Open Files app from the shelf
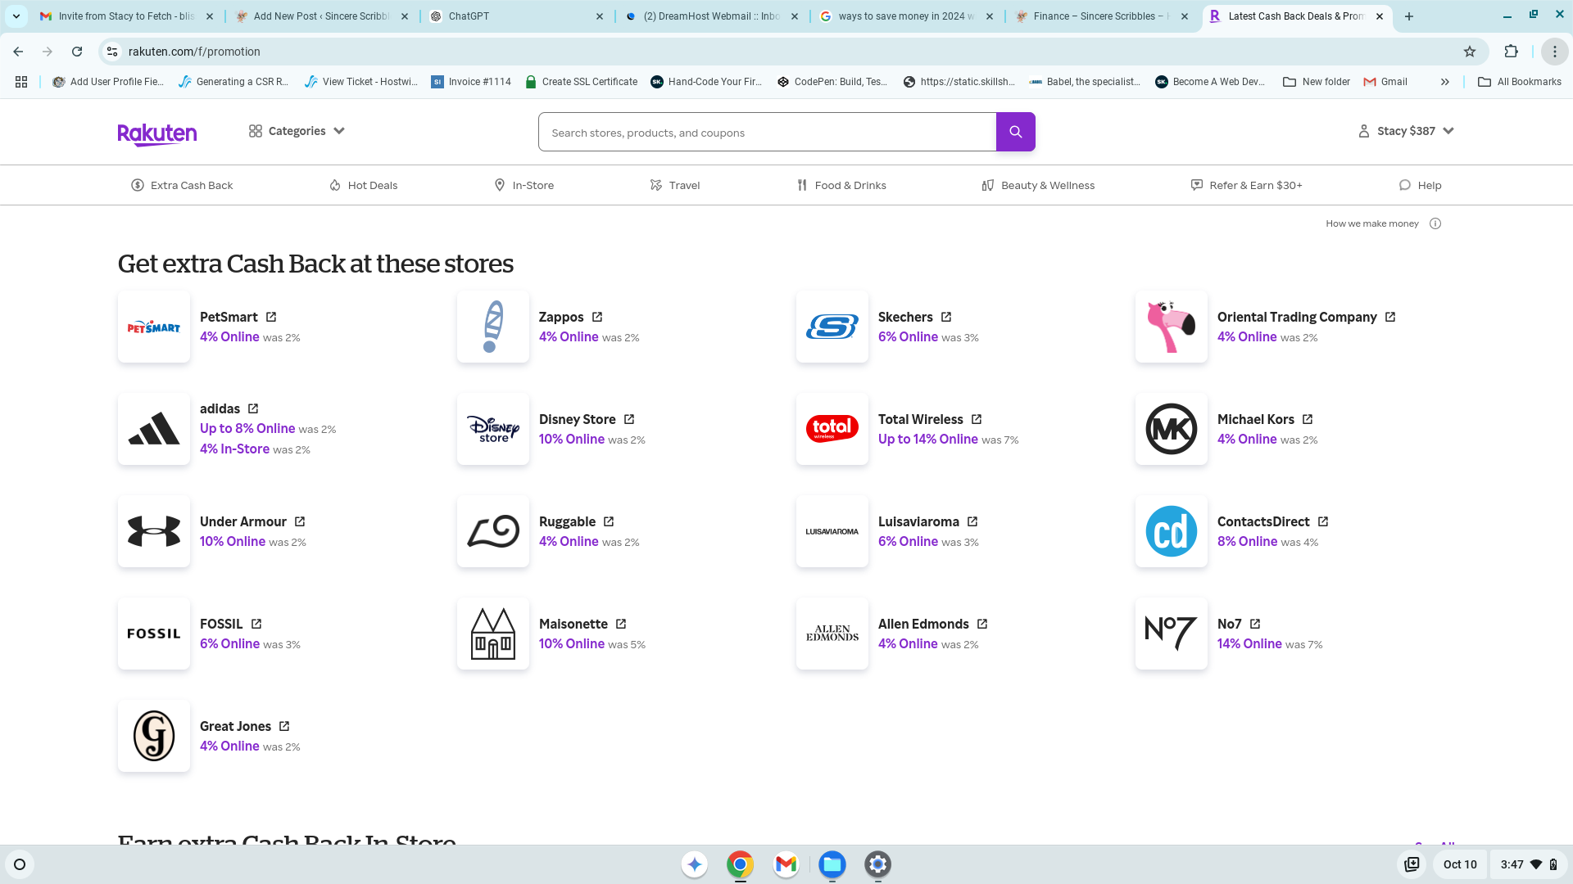 [832, 864]
